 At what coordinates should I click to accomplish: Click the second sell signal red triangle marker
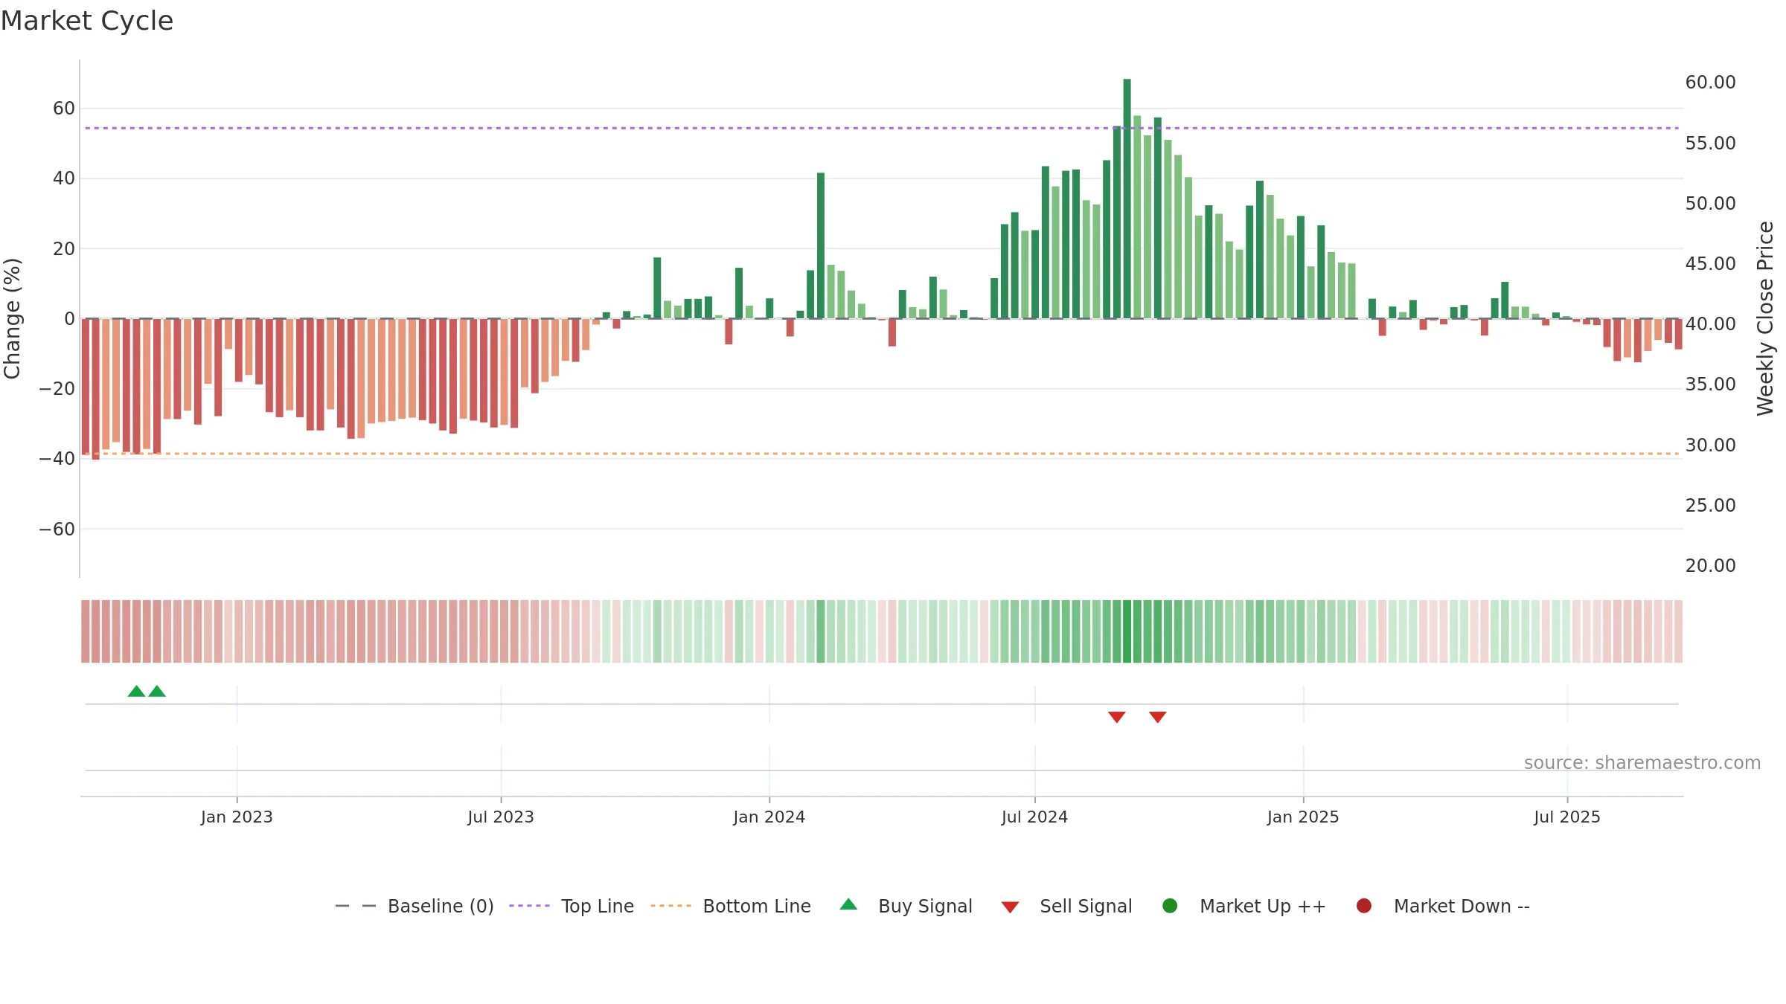click(1157, 717)
